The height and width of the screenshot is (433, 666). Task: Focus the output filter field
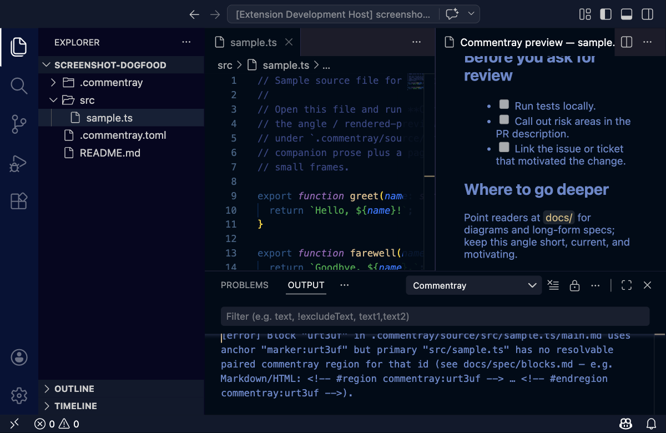coord(435,316)
